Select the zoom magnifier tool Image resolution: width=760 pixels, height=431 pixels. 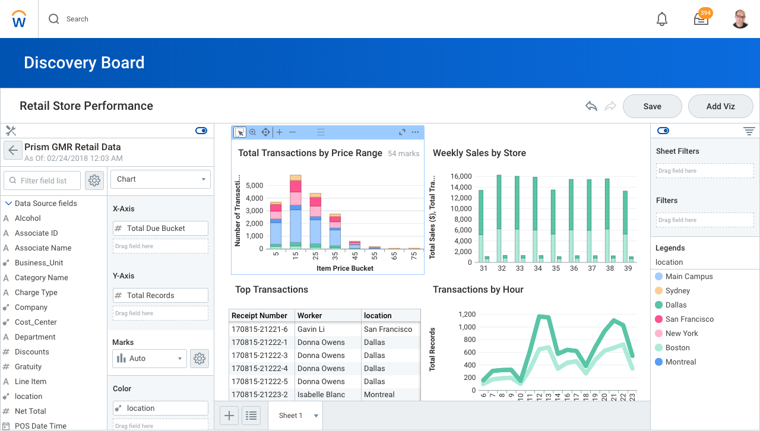[252, 132]
